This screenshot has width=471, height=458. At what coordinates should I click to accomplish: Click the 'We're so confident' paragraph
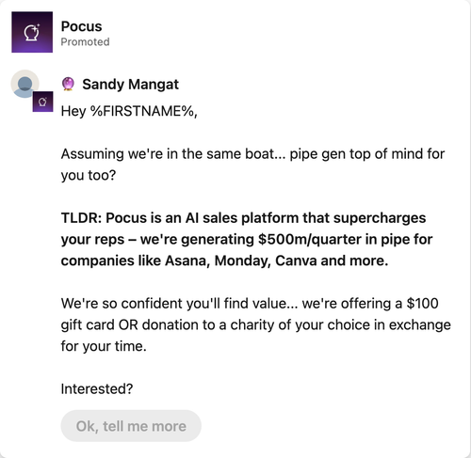click(256, 324)
